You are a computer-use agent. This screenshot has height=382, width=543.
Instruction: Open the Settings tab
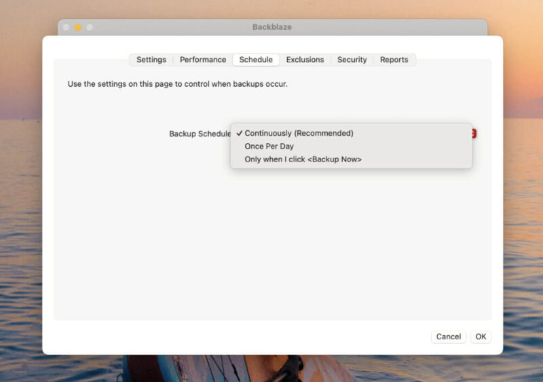click(x=151, y=60)
